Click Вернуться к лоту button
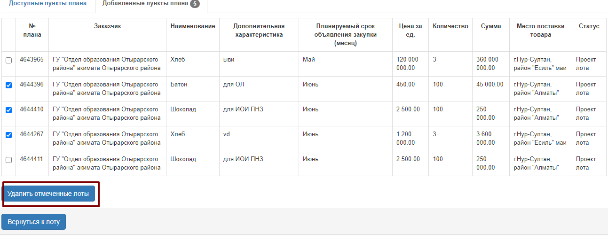The width and height of the screenshot is (608, 241). [x=33, y=222]
